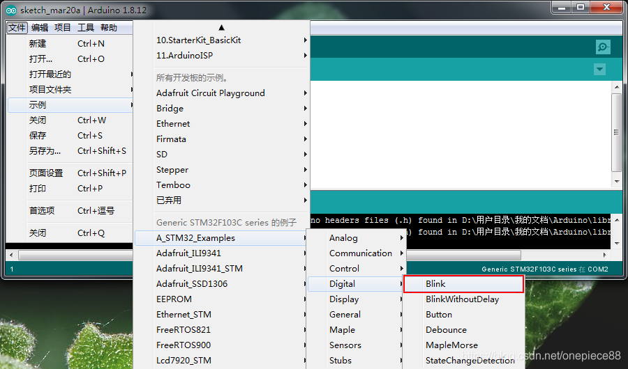Open 页面设置 from the file menu
This screenshot has width=628, height=369.
coord(70,173)
